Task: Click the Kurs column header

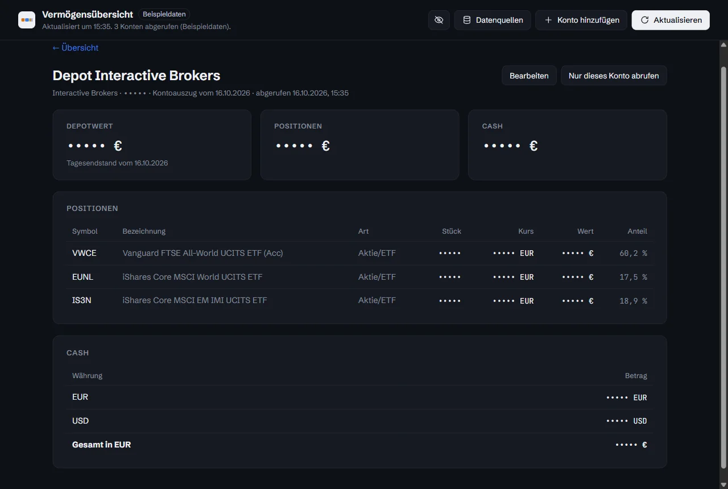Action: click(526, 231)
